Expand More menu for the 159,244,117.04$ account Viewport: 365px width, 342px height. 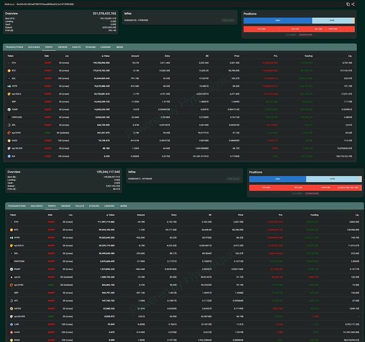123,206
